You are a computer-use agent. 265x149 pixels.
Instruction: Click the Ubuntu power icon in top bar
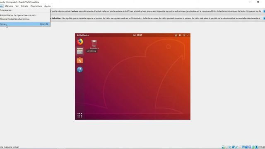pos(184,35)
